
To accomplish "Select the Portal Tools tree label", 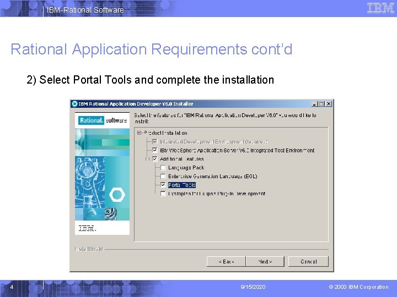I will click(182, 185).
